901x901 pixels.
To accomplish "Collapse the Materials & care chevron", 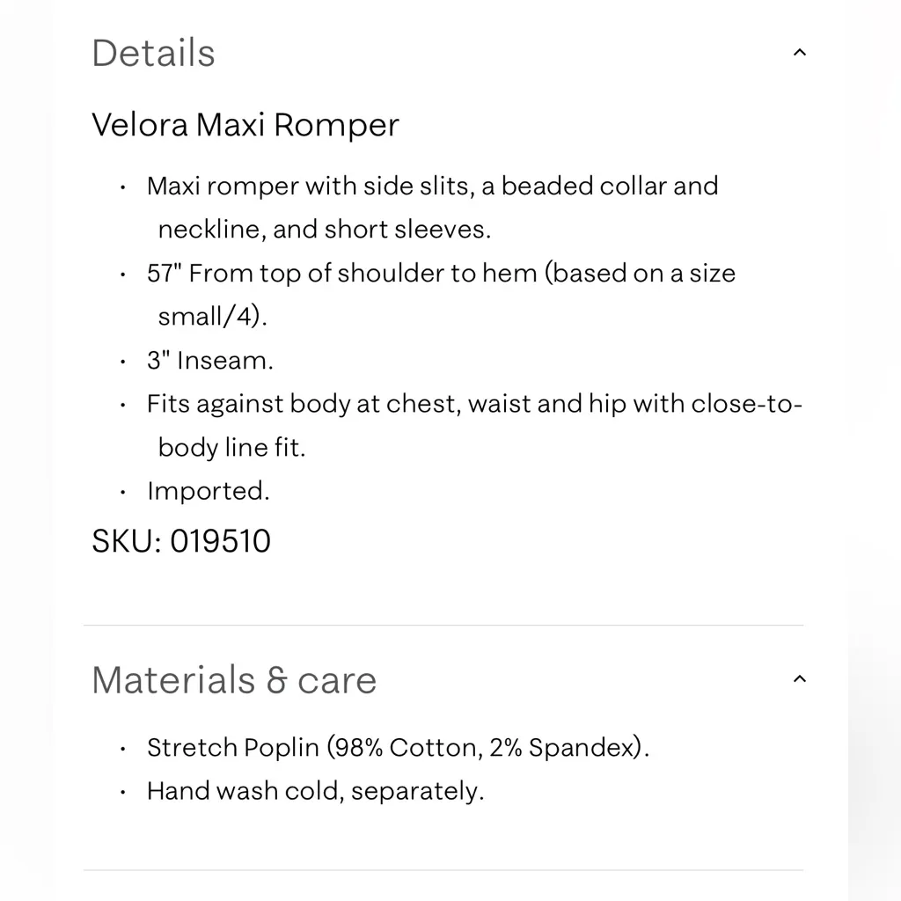I will click(799, 679).
